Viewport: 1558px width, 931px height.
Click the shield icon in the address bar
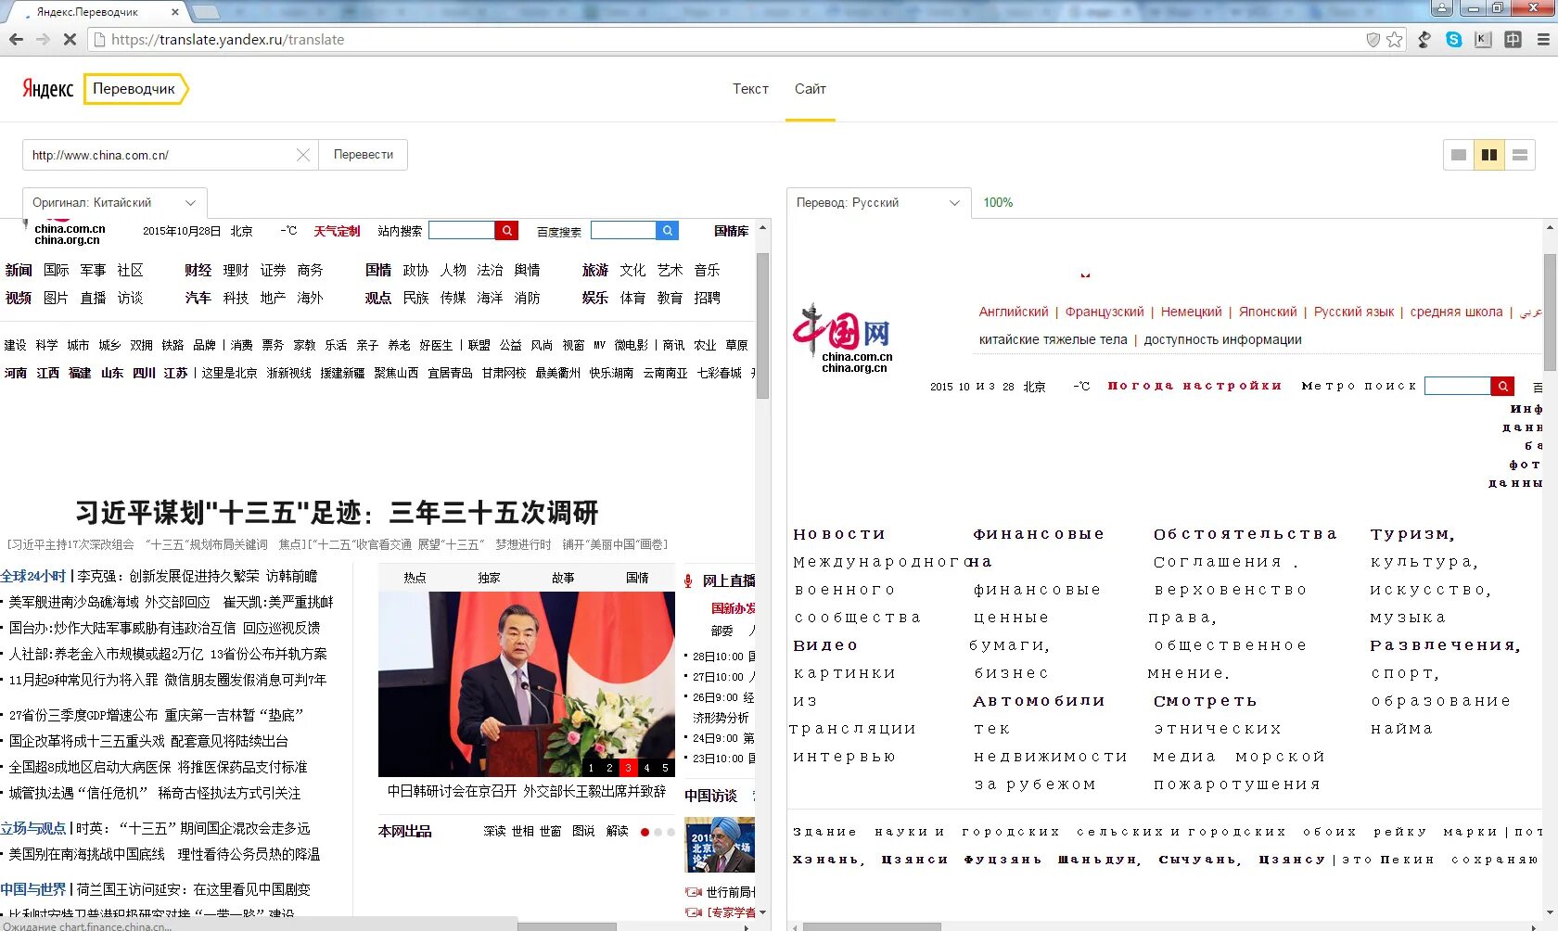point(1373,40)
